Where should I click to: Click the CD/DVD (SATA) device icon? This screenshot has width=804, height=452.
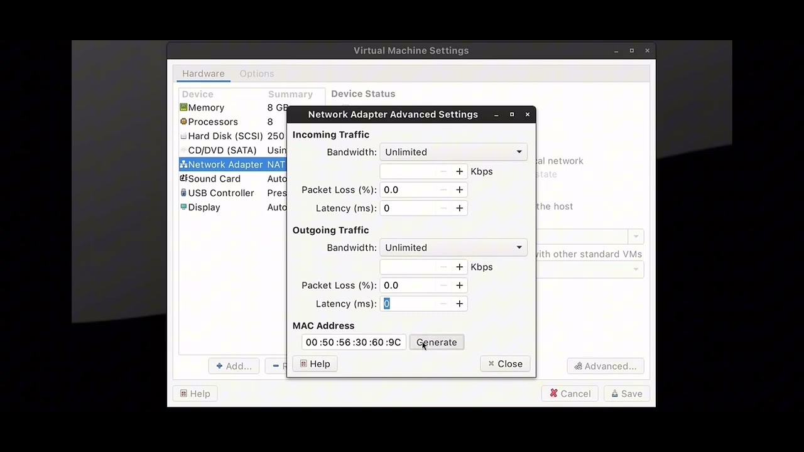tap(183, 150)
